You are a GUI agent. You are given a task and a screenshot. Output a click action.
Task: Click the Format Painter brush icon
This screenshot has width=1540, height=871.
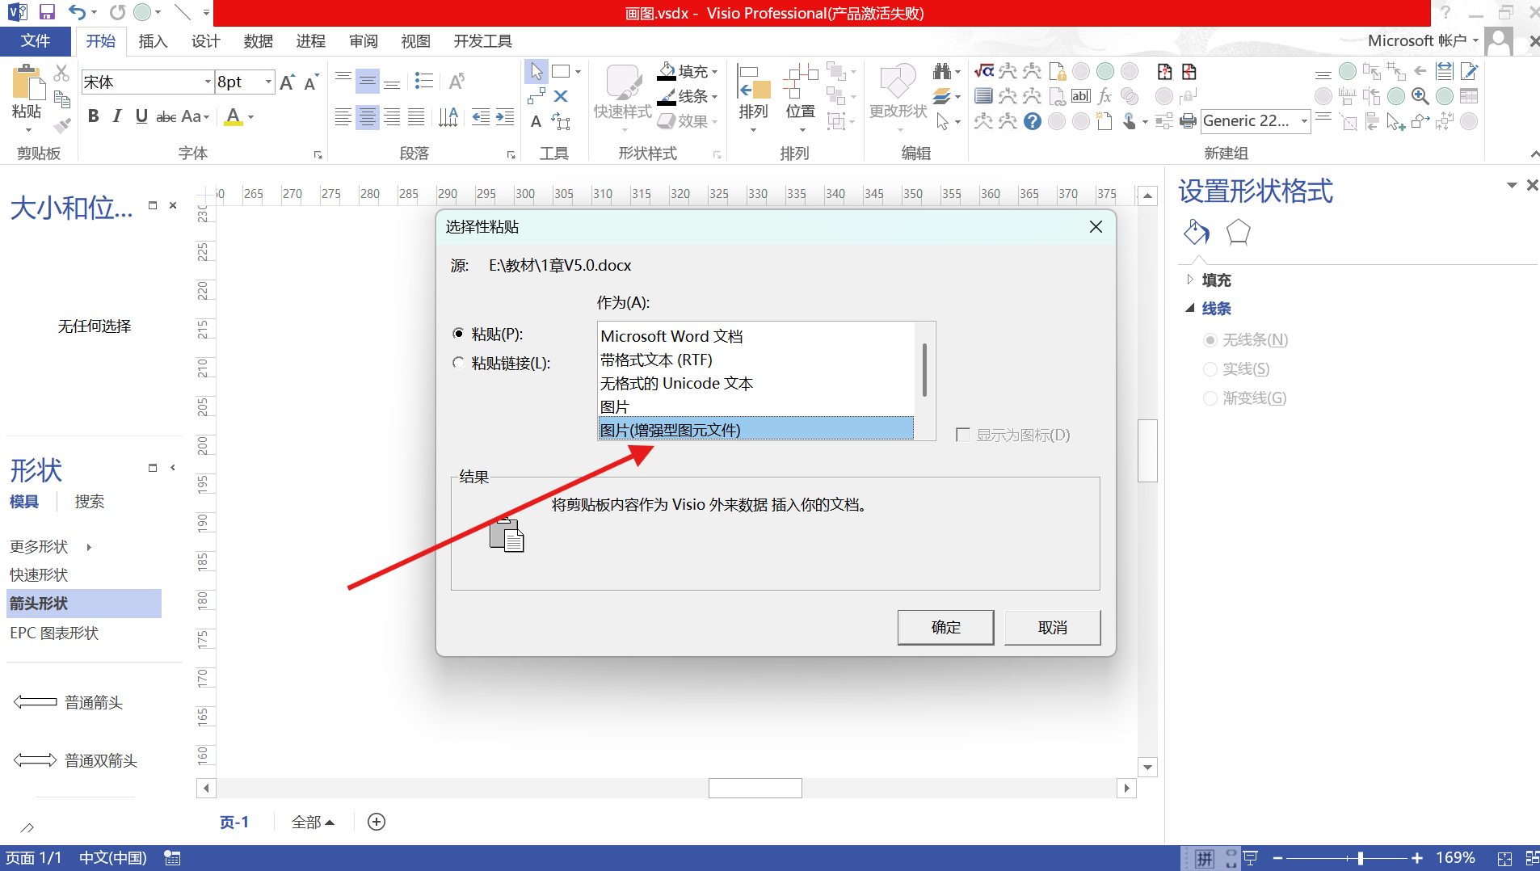(61, 125)
